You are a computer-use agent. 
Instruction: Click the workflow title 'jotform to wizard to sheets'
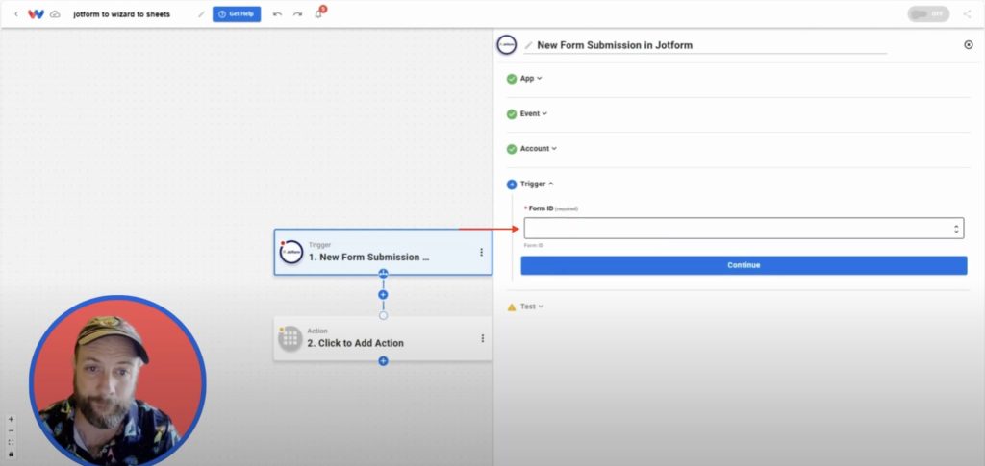(121, 13)
